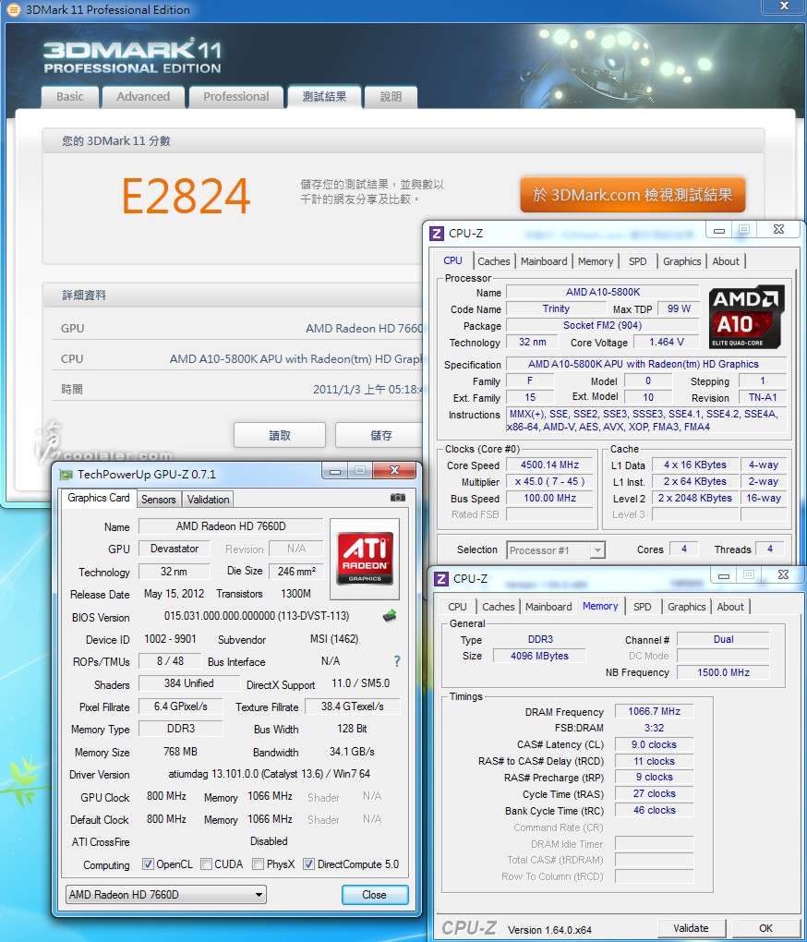Open the AMD Radeon HD 7660D device dropdown
The width and height of the screenshot is (807, 942).
click(165, 895)
